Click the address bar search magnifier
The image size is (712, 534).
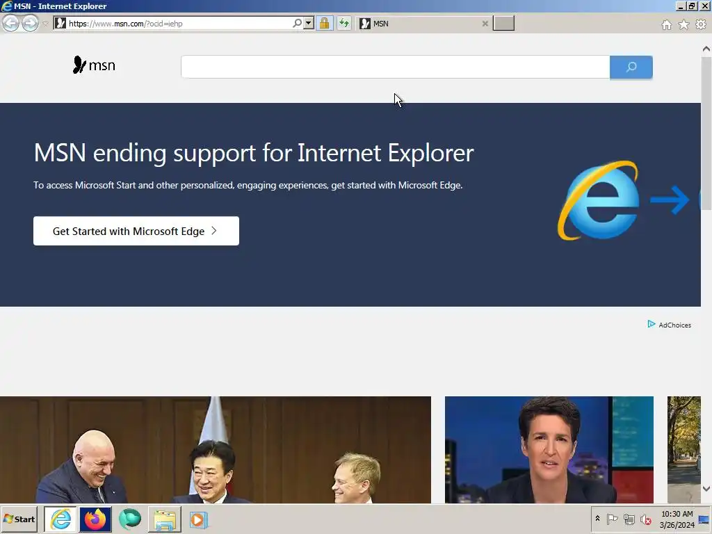297,23
